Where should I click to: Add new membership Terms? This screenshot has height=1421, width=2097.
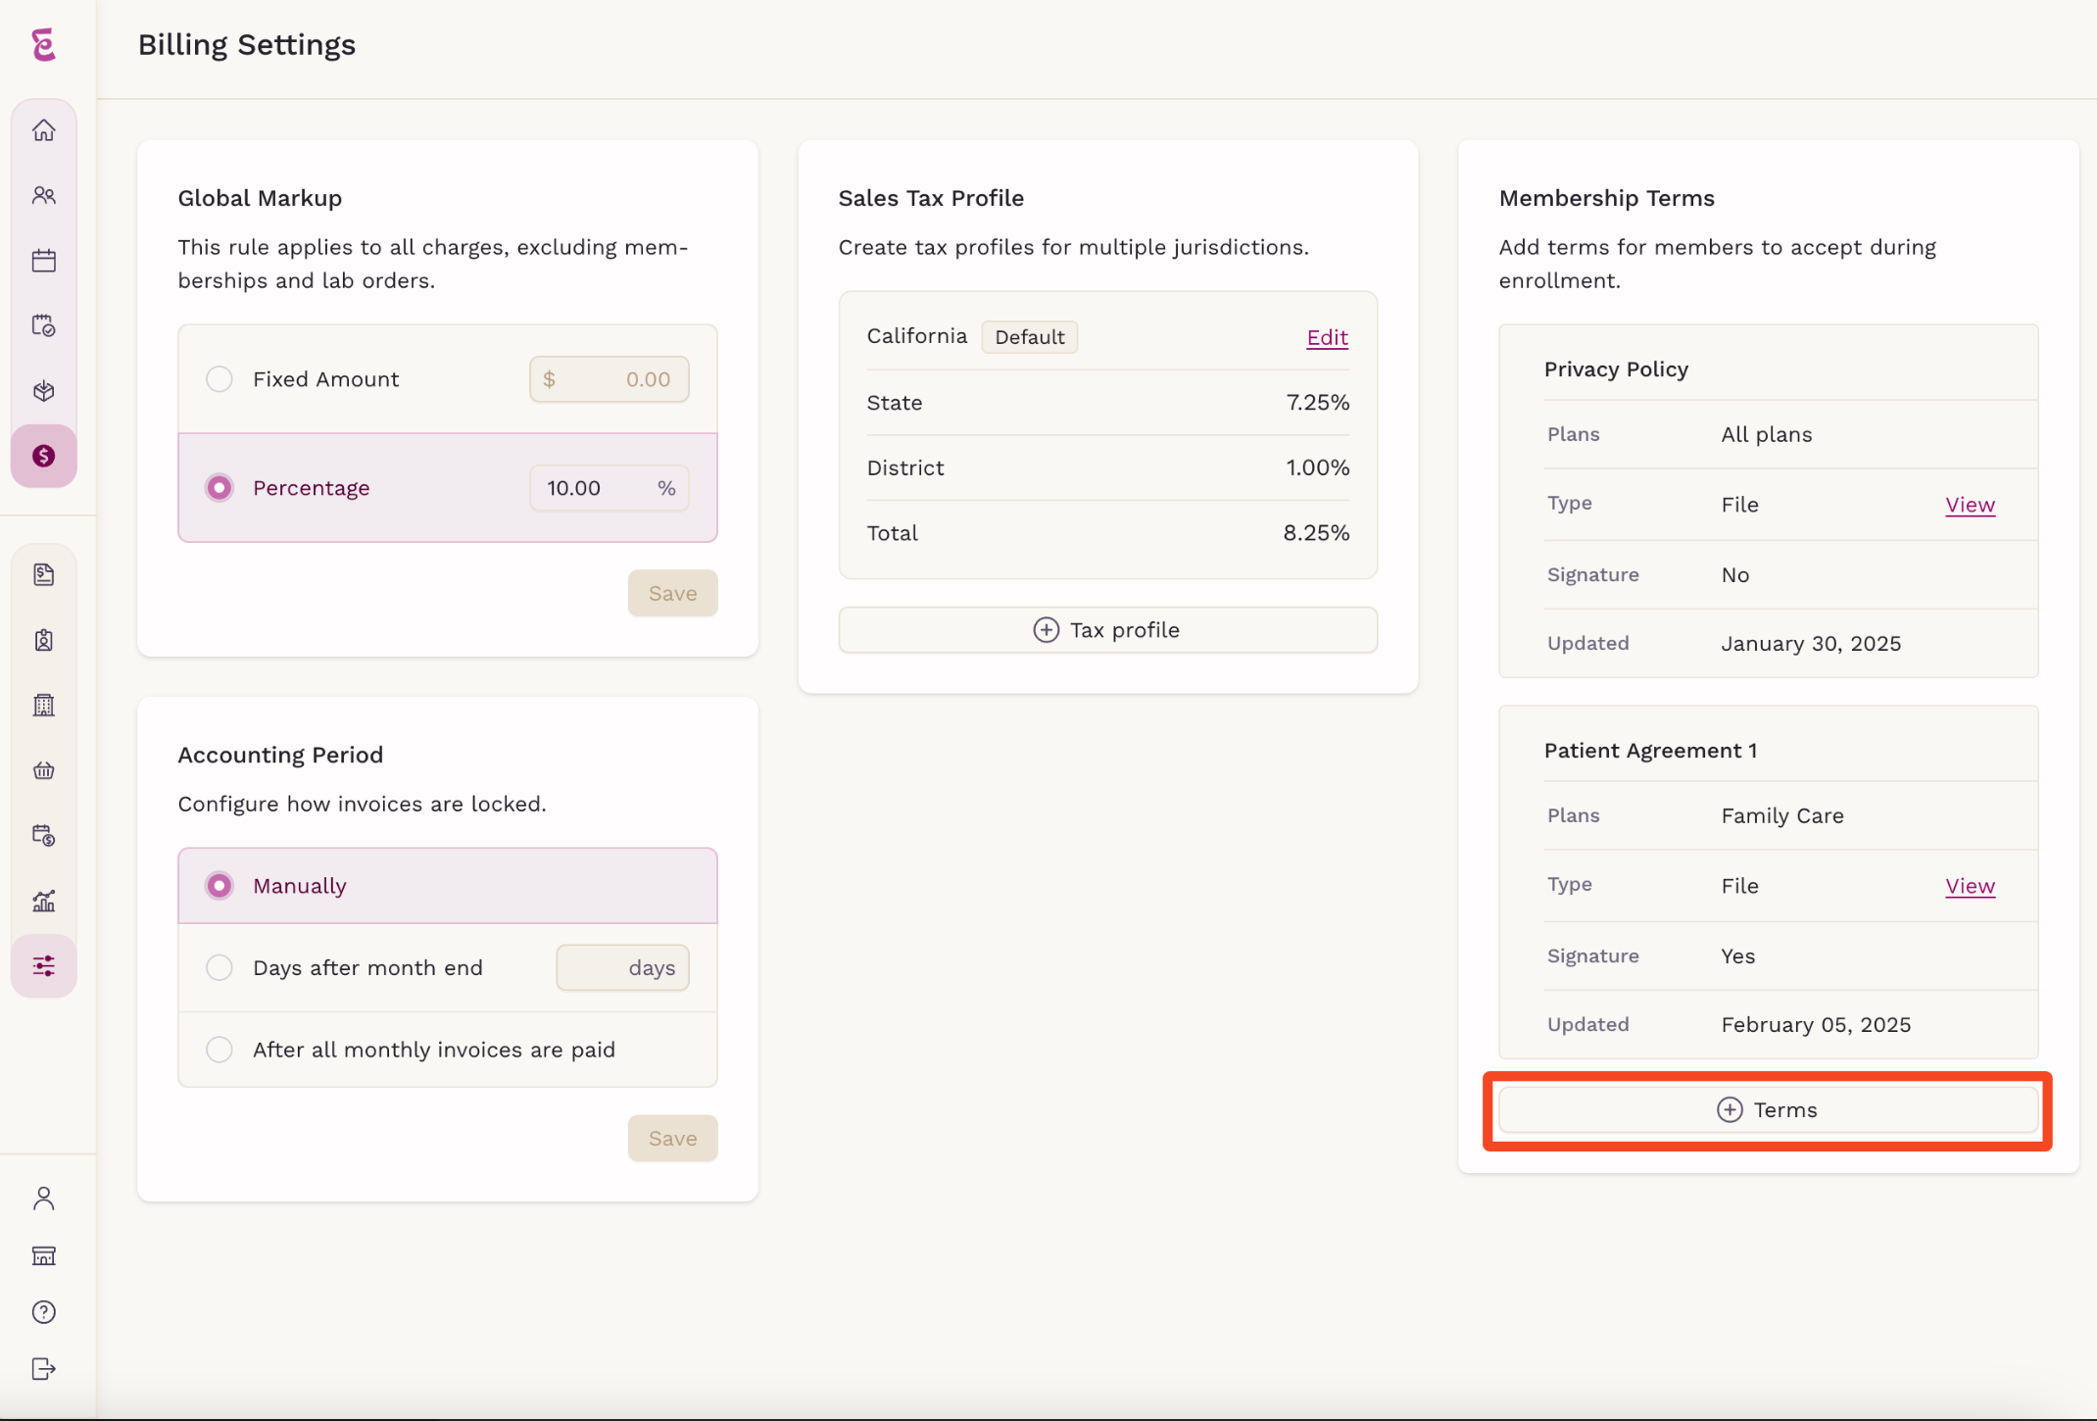[1768, 1109]
